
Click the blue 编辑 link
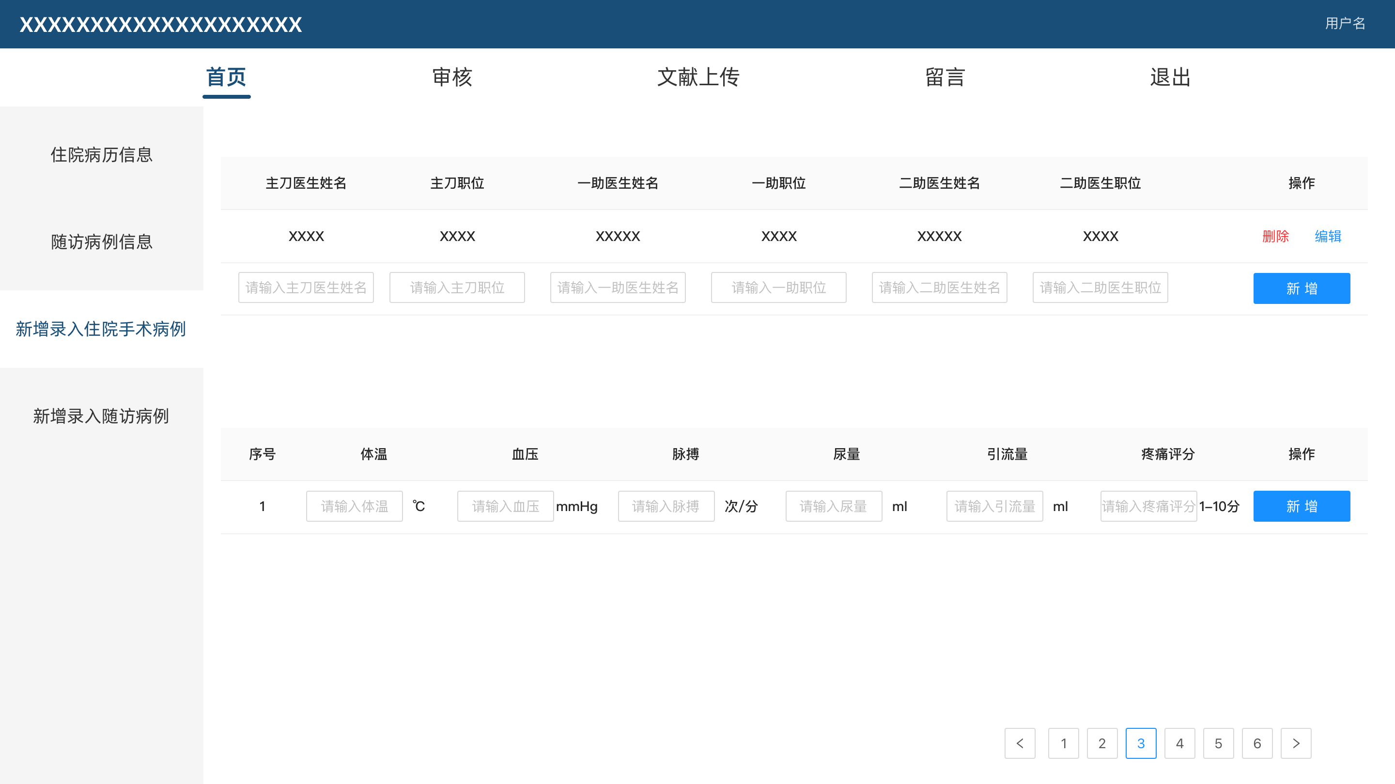coord(1328,237)
